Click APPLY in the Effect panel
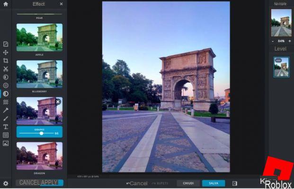The image size is (294, 189). pyautogui.click(x=50, y=183)
